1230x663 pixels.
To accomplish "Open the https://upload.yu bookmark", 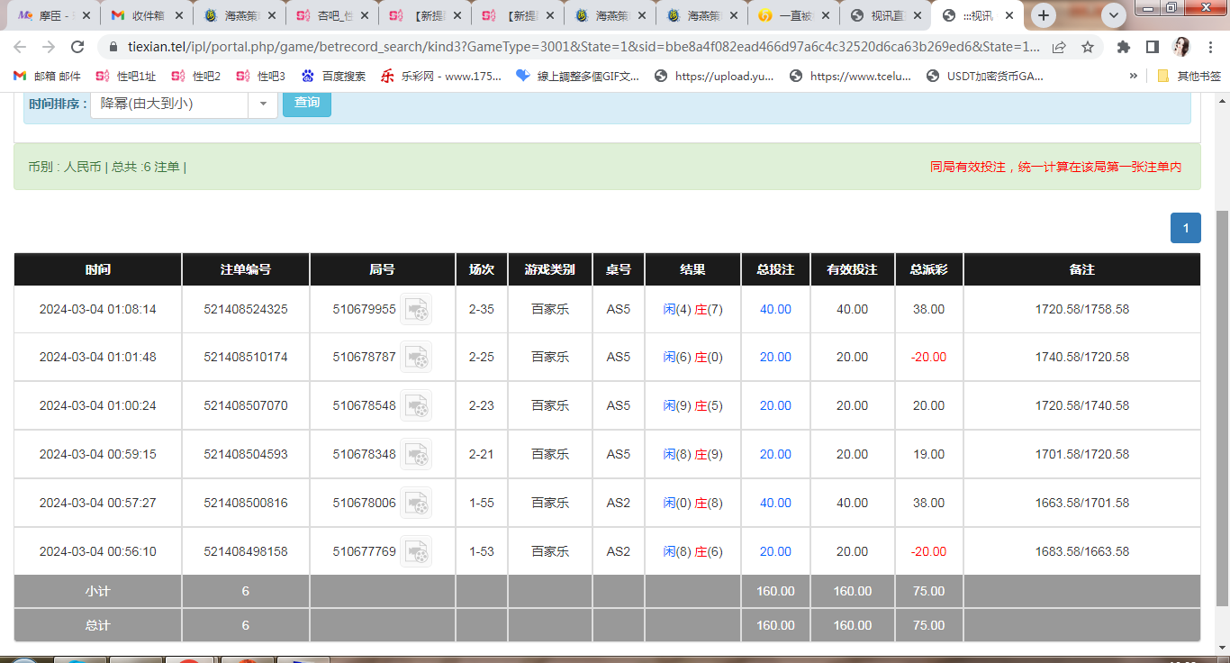I will [714, 77].
